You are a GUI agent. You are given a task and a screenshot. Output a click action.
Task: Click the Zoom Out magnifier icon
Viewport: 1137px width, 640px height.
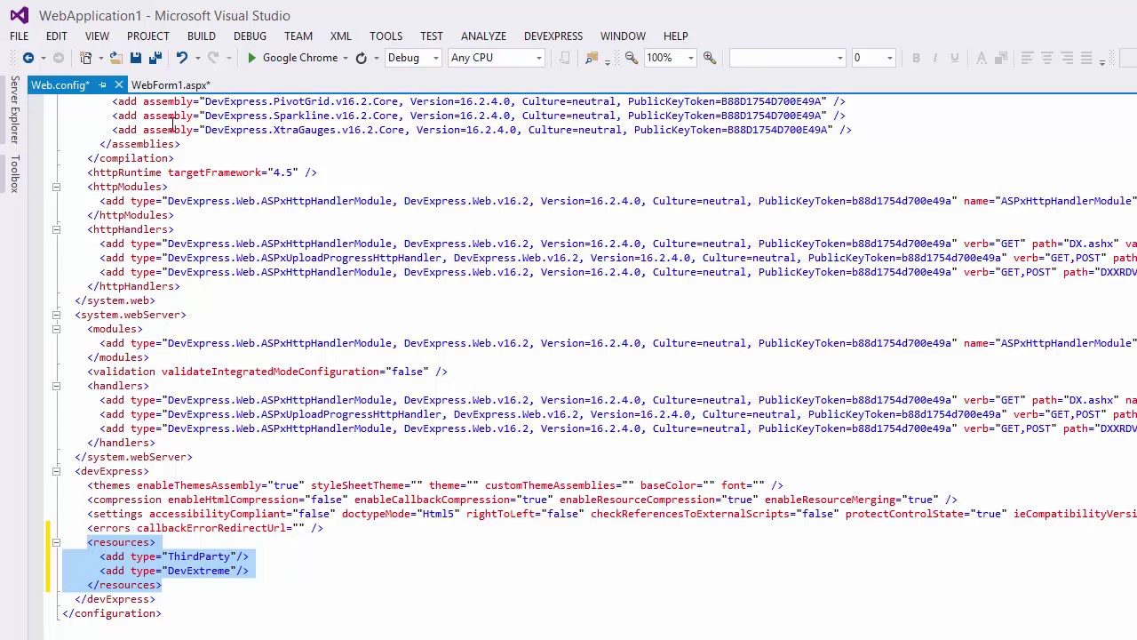coord(631,58)
